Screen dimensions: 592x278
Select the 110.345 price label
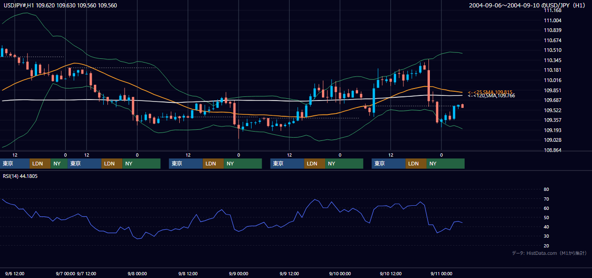point(552,60)
